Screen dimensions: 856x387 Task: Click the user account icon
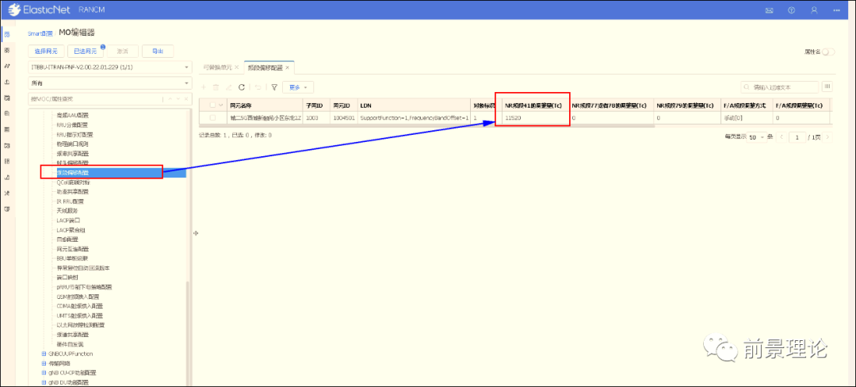[x=814, y=10]
